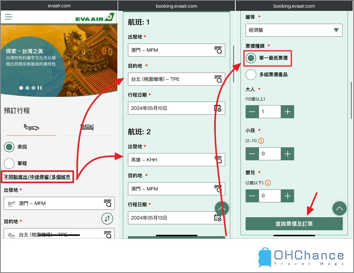354x273 pixels.
Task: Click the cabin class dropdown arrow
Action: (336, 30)
